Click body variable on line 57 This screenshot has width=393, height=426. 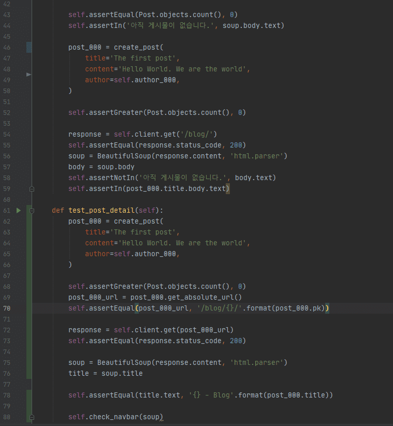point(76,167)
